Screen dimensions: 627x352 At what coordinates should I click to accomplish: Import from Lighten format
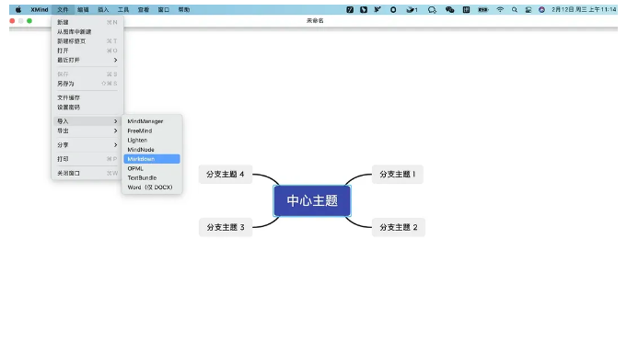[x=152, y=140]
